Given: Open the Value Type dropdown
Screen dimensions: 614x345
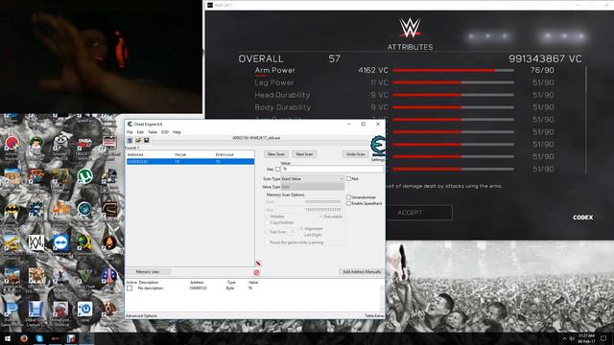Looking at the screenshot, I should 312,187.
